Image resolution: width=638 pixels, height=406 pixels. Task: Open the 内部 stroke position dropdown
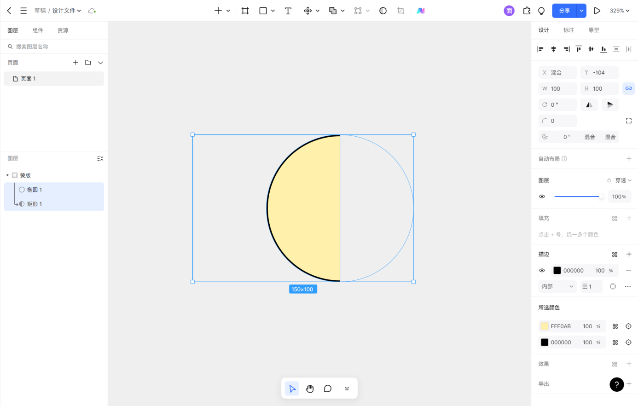[557, 286]
